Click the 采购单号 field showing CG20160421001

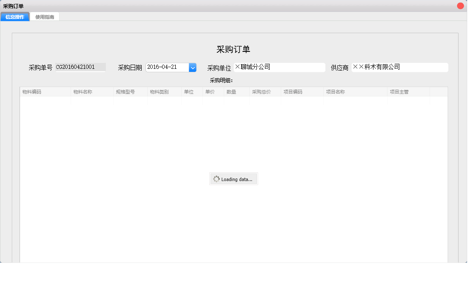pyautogui.click(x=81, y=67)
